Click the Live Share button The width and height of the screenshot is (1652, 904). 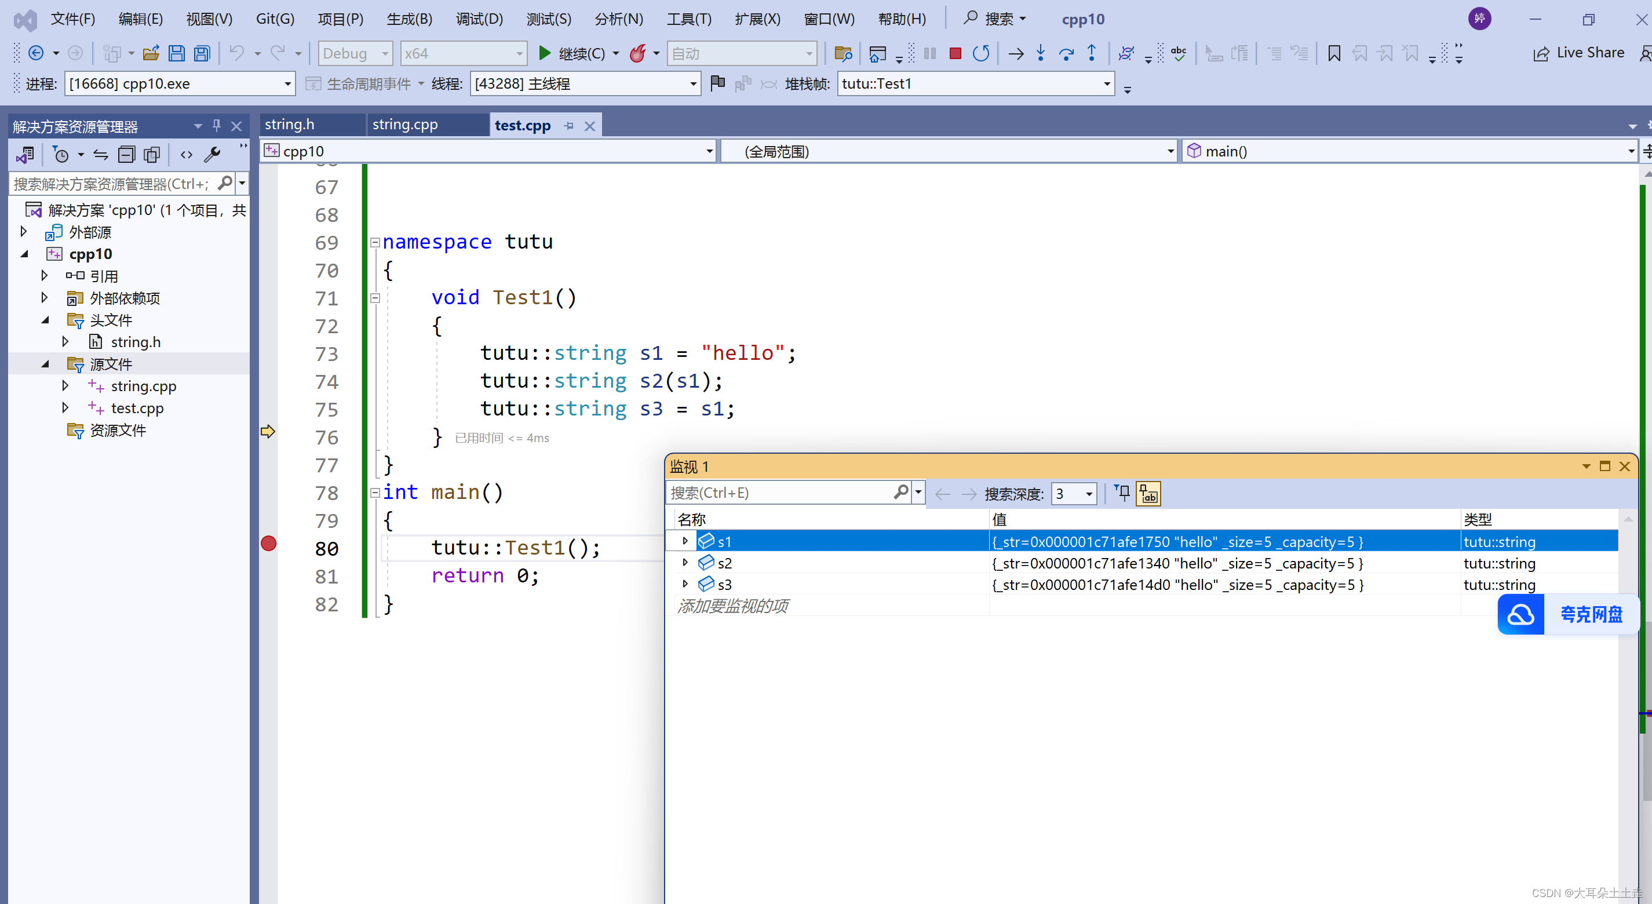click(1579, 53)
